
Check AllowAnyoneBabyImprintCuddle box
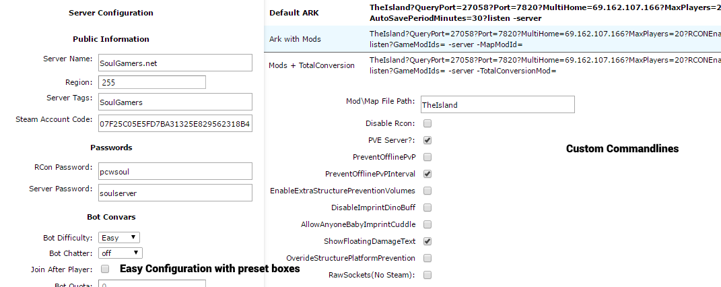[x=427, y=224]
